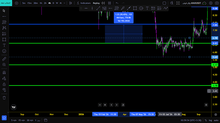Viewport: 220px width, 123px height.
Task: Activate the zoom-in magnifier tool
Action: [4, 65]
